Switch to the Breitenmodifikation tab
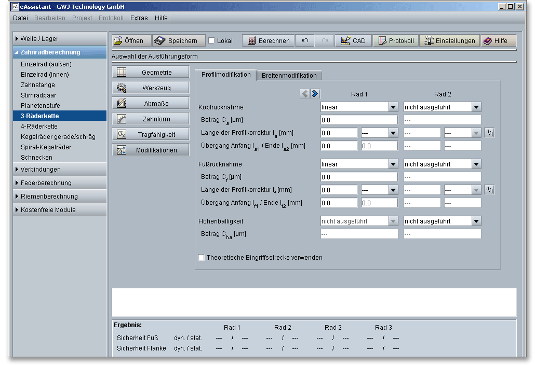The width and height of the screenshot is (535, 365). 289,75
